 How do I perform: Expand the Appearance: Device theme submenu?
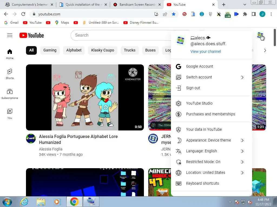(242, 140)
